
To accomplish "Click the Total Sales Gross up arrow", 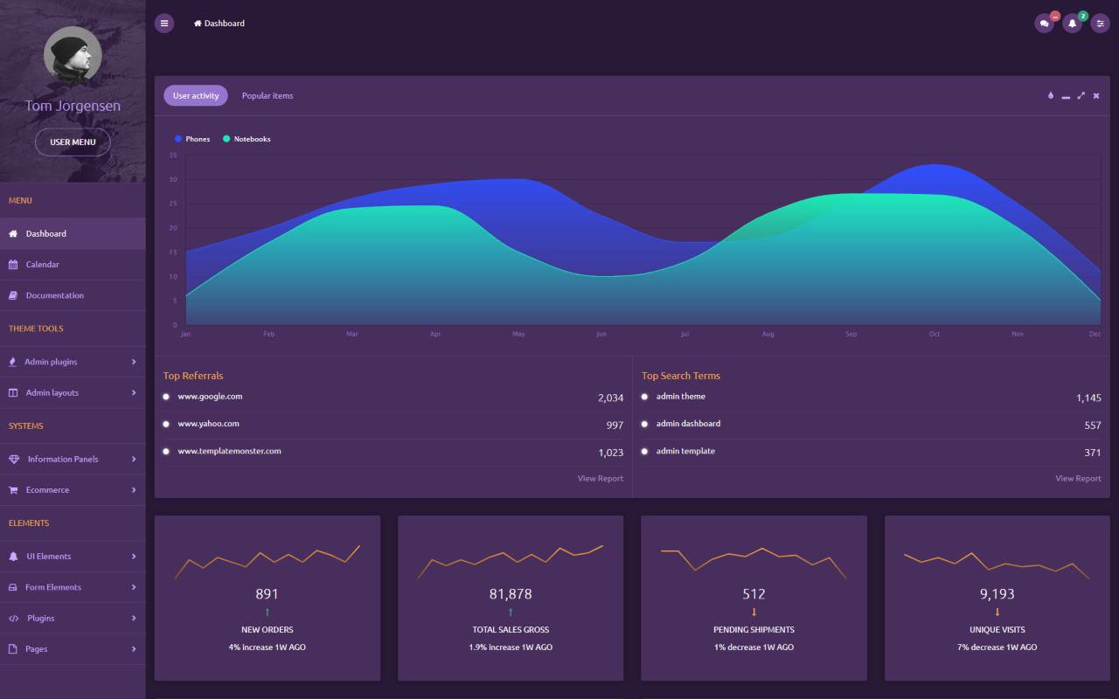I will (511, 612).
